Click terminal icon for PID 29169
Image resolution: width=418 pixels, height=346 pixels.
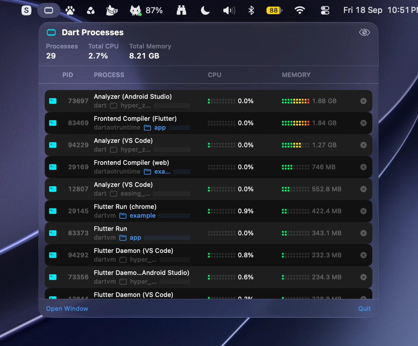(53, 167)
